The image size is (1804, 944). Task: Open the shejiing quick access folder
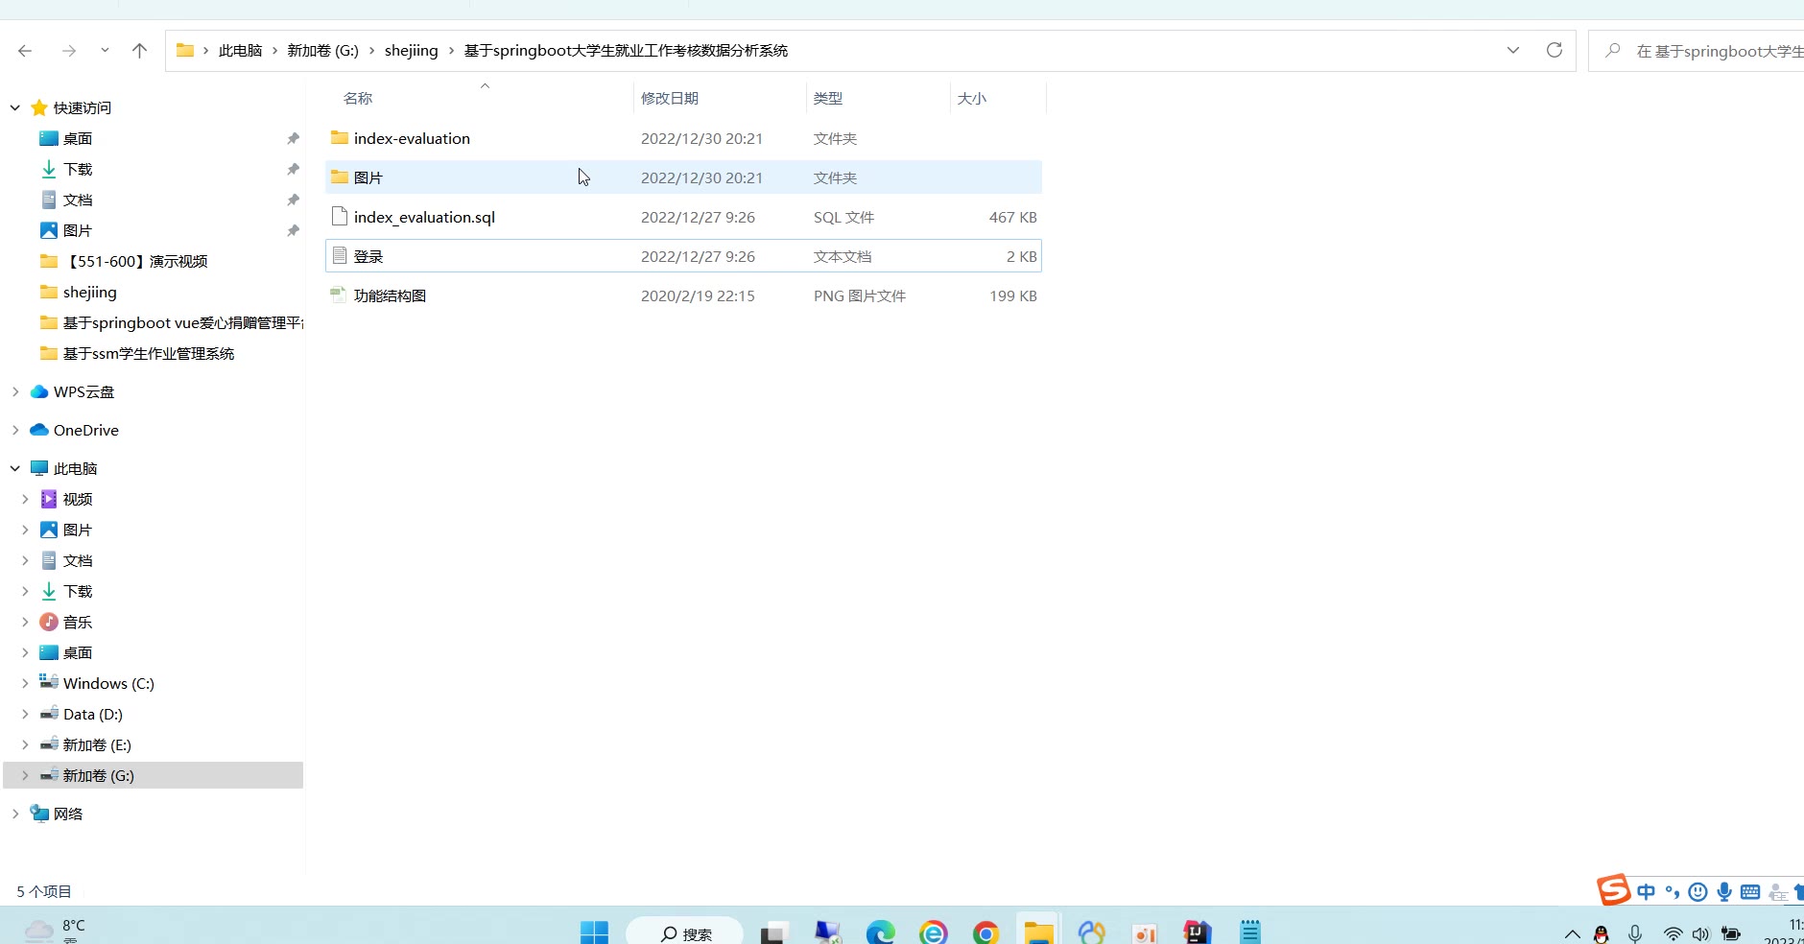point(89,292)
